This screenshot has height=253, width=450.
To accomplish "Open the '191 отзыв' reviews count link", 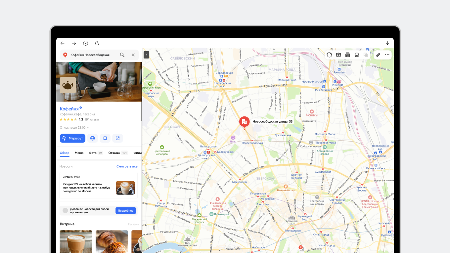I will pyautogui.click(x=92, y=119).
